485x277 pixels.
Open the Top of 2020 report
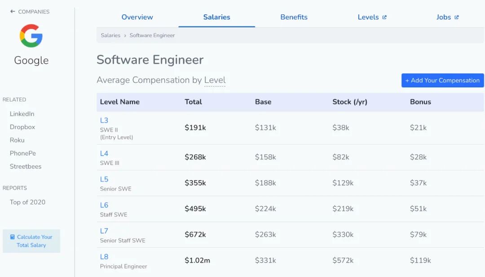[x=27, y=202]
